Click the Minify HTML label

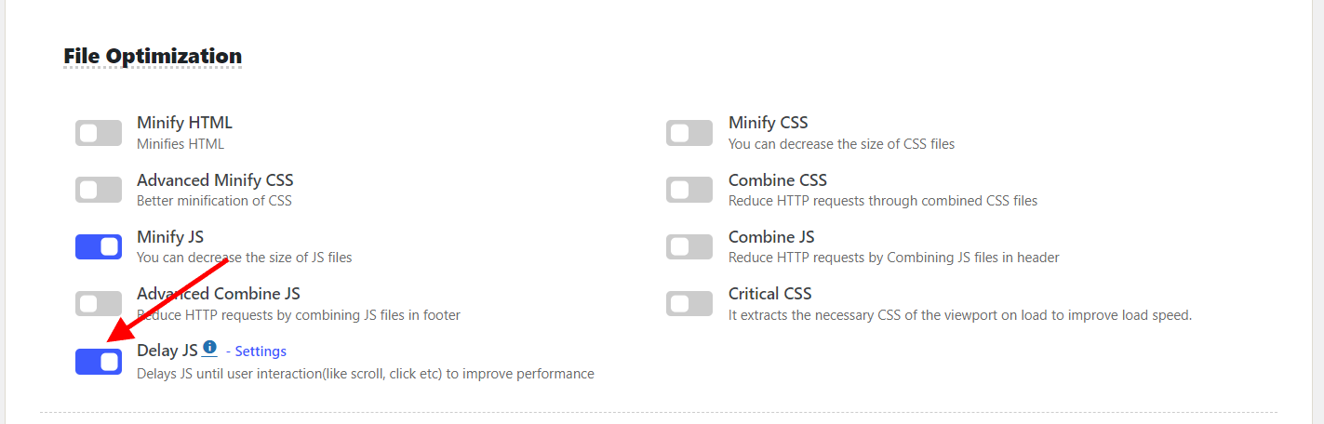click(x=184, y=123)
